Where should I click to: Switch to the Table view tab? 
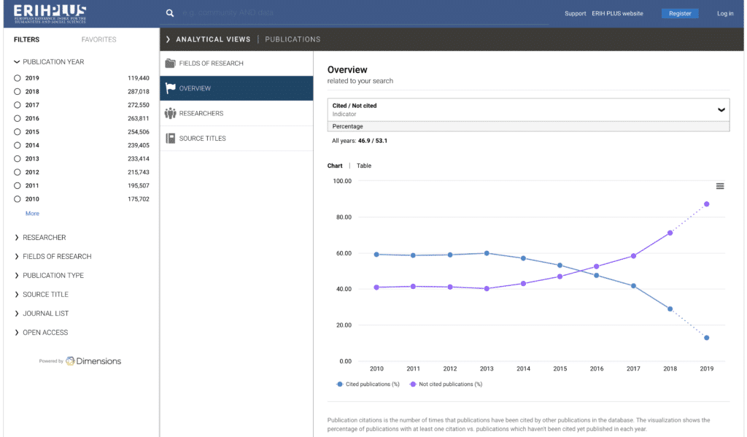coord(364,166)
